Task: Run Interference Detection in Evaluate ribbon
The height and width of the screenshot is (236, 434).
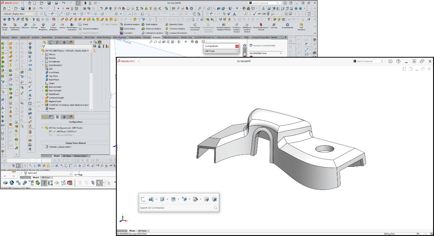Action: tap(15, 27)
